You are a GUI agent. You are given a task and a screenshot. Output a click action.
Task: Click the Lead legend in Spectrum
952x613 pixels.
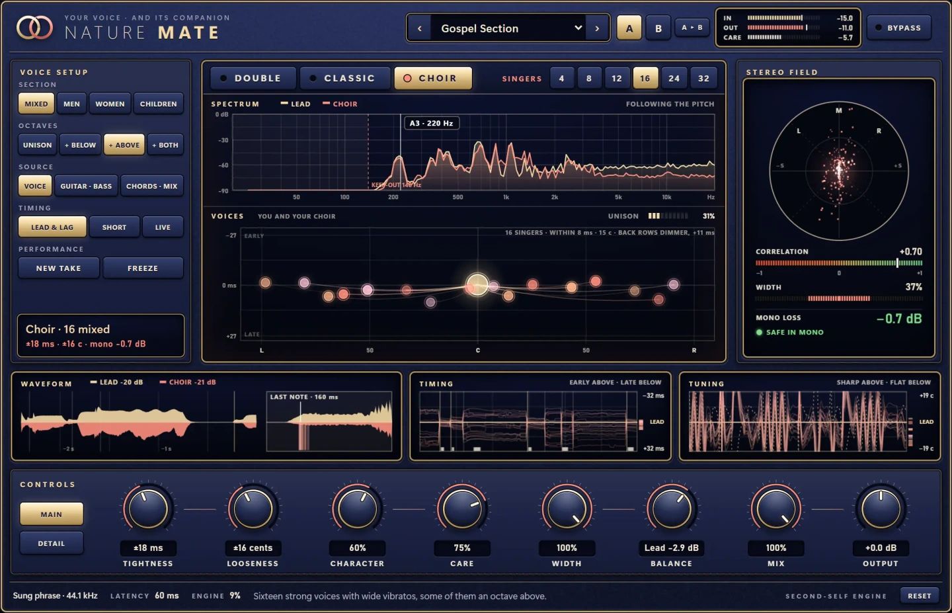[296, 104]
